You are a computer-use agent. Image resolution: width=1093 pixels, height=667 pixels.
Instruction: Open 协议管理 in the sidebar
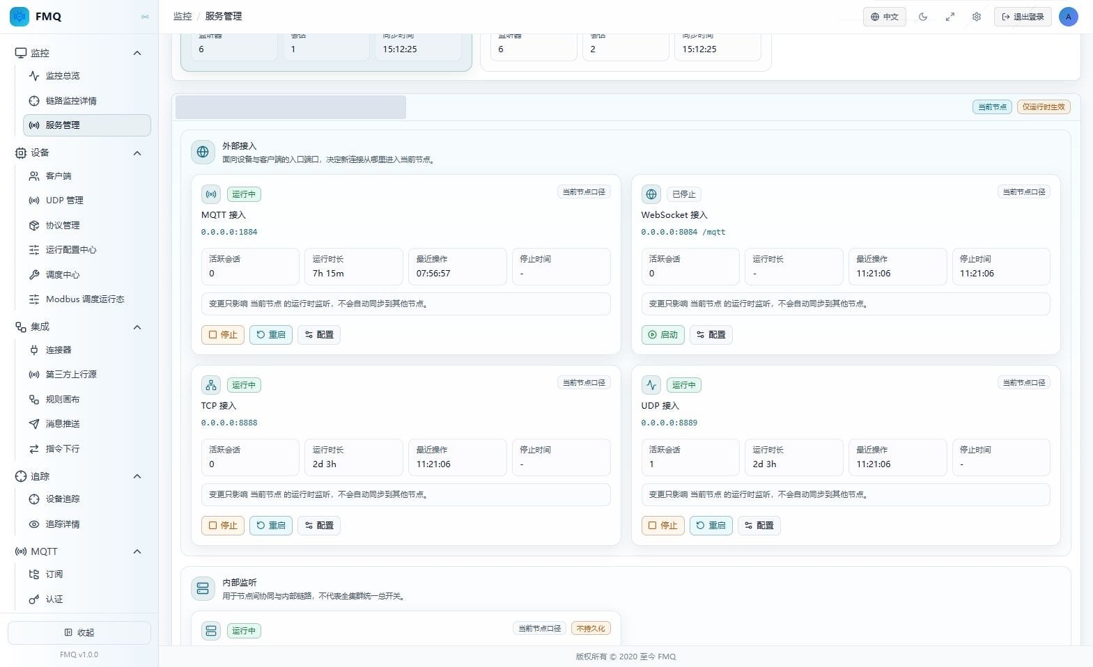coord(87,225)
